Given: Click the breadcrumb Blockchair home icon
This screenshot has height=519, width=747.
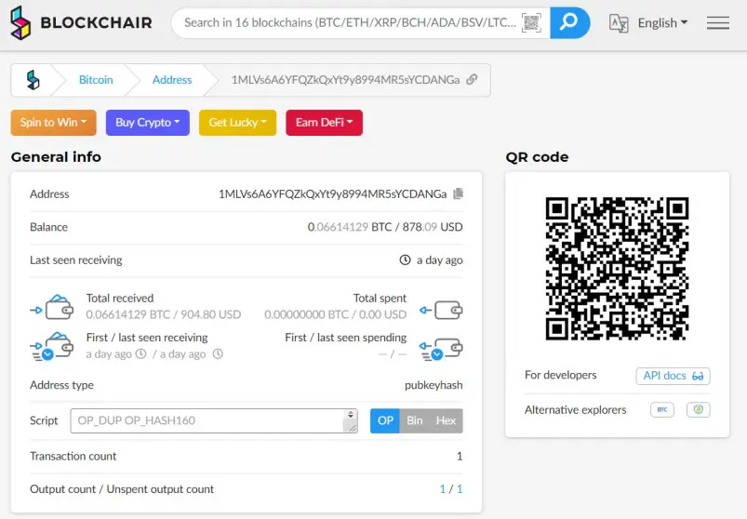Looking at the screenshot, I should tap(33, 80).
